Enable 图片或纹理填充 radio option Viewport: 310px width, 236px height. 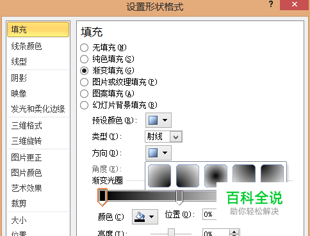tap(84, 82)
